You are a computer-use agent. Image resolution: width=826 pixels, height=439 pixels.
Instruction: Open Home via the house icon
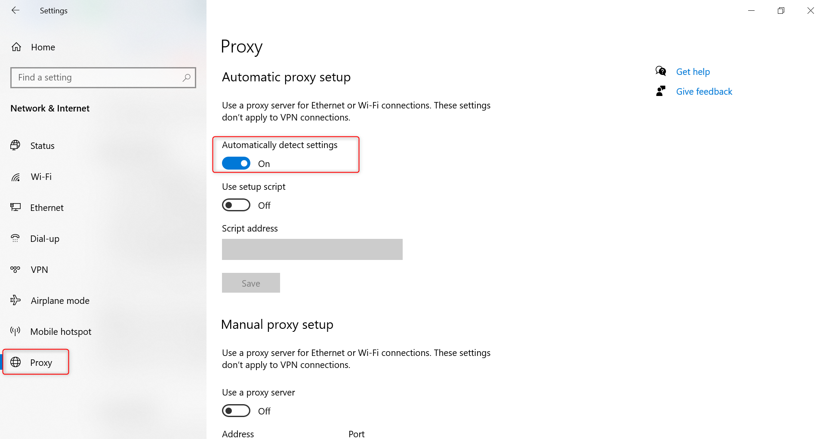pyautogui.click(x=16, y=47)
